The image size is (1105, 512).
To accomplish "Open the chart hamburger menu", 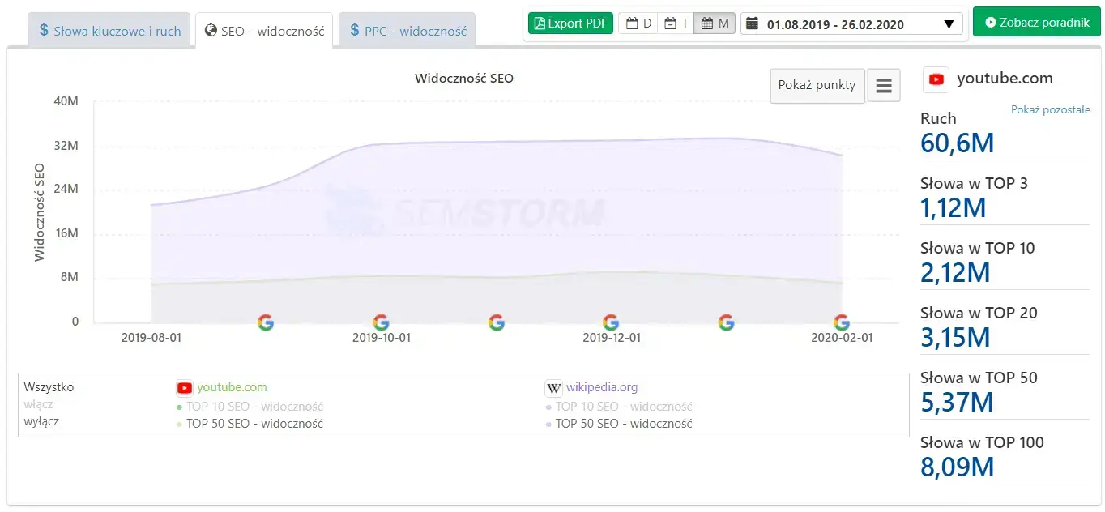I will 883,84.
